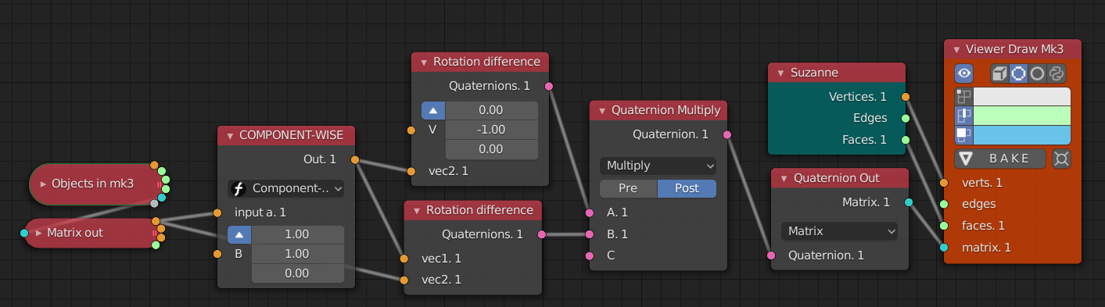Select the cube shading icon in Viewer Draw

tap(999, 73)
